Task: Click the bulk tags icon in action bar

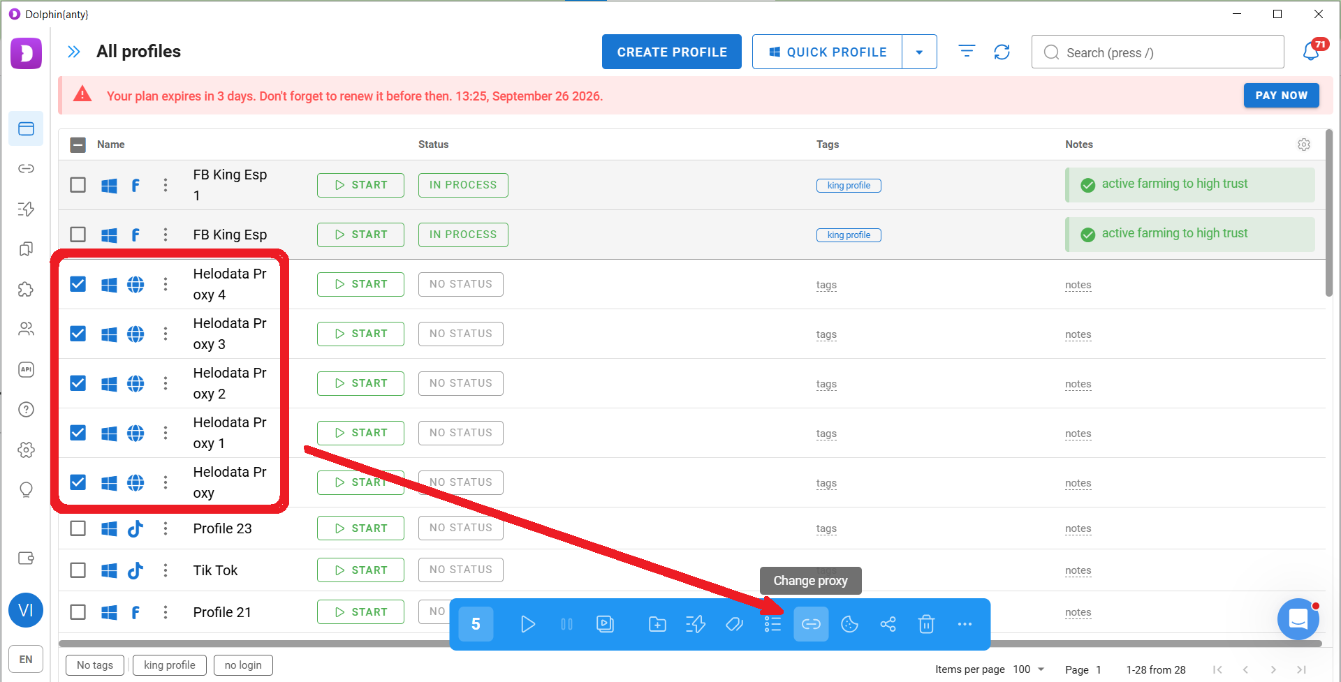Action: tap(734, 624)
